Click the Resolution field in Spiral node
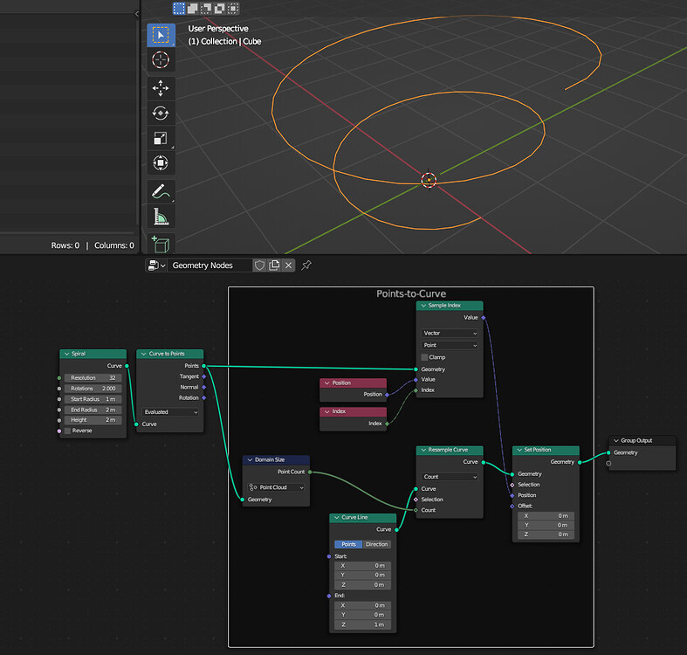Viewport: 687px width, 655px height. (93, 378)
